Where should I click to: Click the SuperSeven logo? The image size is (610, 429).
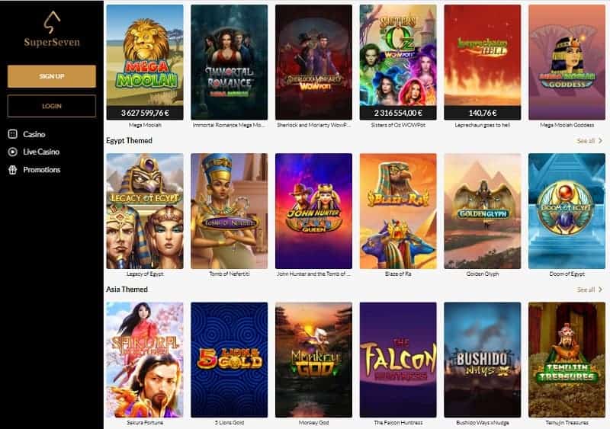52,29
